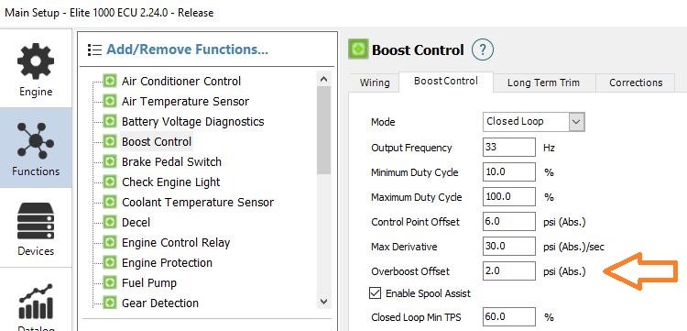687x331 pixels.
Task: Click the Overboost Offset input field
Action: click(x=509, y=271)
